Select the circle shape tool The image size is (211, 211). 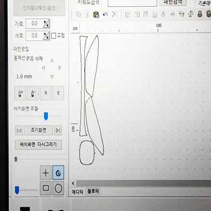(x=59, y=188)
